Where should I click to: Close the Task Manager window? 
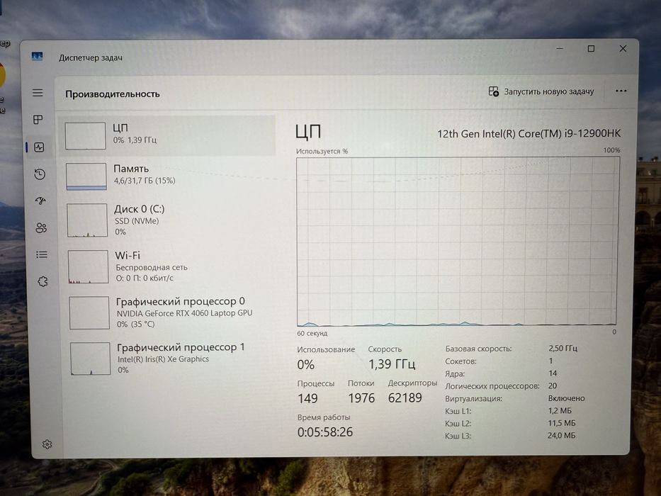[623, 48]
